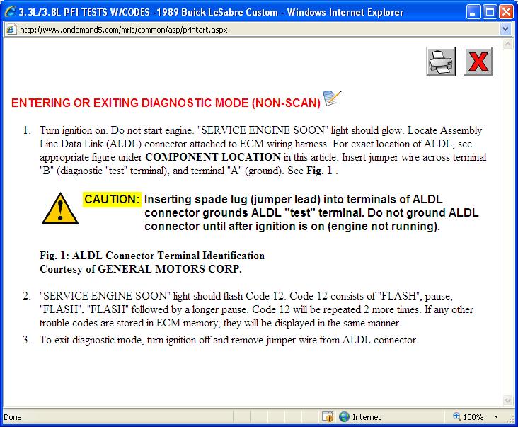Click the Fig. 1: ALDL Connector Terminal Identification caption
Screen dimensions: 518x427
[x=152, y=256]
